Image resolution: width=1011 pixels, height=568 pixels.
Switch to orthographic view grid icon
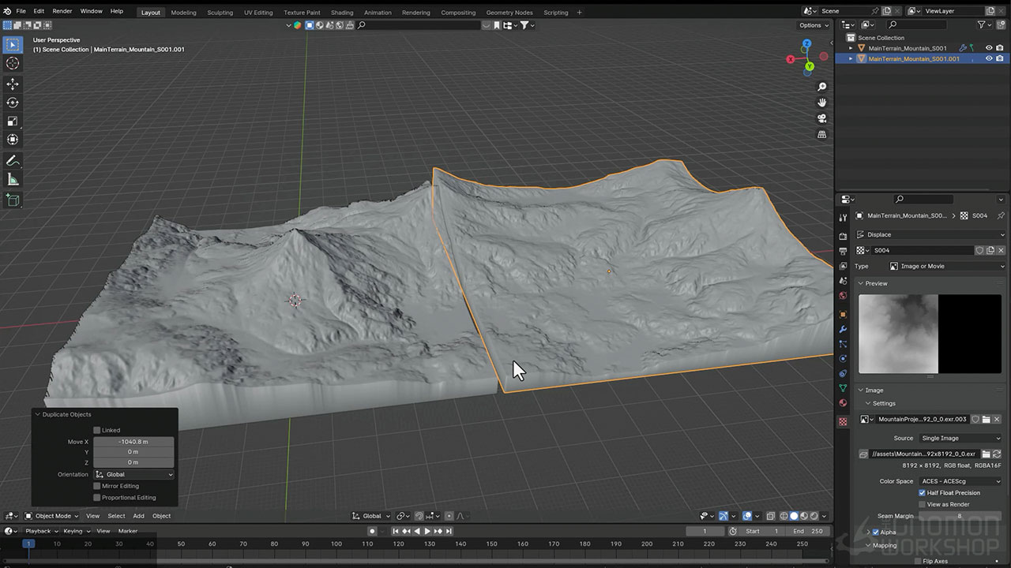tap(822, 134)
